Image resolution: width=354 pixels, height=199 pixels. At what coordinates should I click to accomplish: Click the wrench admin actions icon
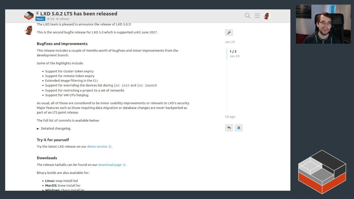coord(229,33)
